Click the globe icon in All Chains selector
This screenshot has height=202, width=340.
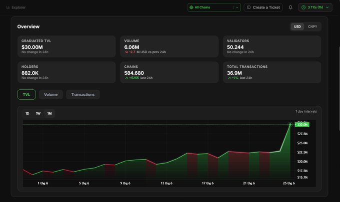[191, 7]
